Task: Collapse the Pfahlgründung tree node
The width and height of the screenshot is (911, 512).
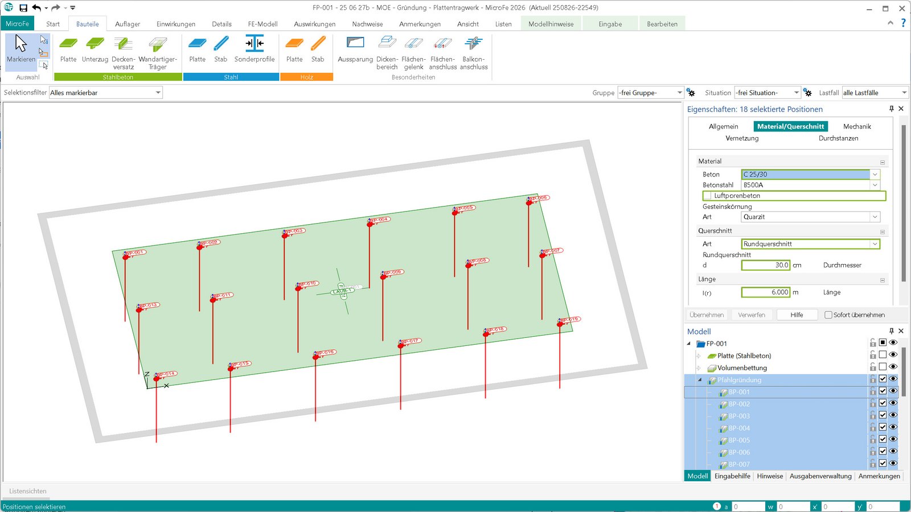Action: tap(700, 380)
